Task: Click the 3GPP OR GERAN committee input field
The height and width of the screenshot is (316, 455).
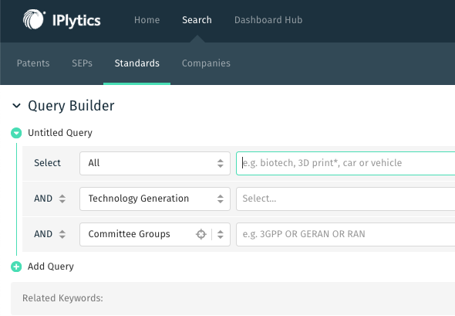Action: point(345,234)
